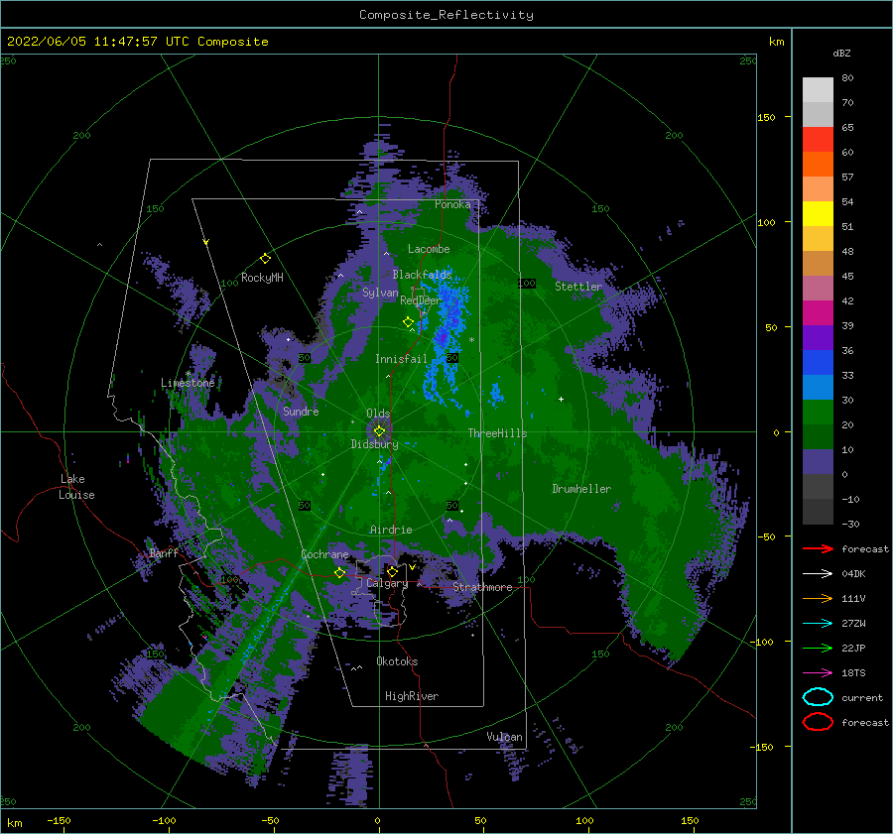Click the blue swatch between 36 and 33 dBZ
The image size is (893, 834).
[x=818, y=363]
